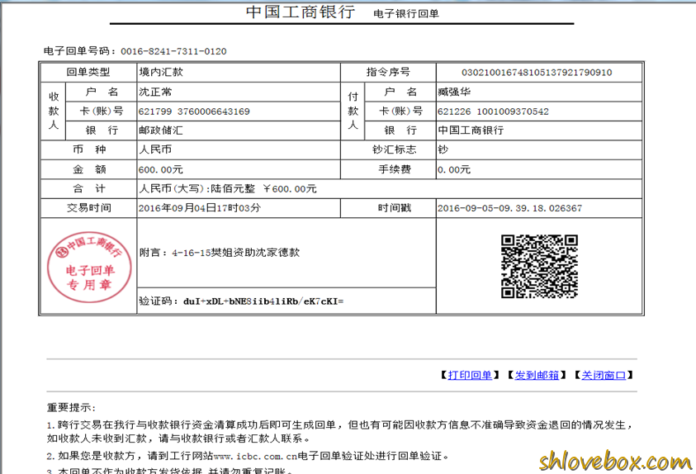696x474 pixels.
Task: Click the 钞汇标志 value 钞
Action: [x=443, y=149]
